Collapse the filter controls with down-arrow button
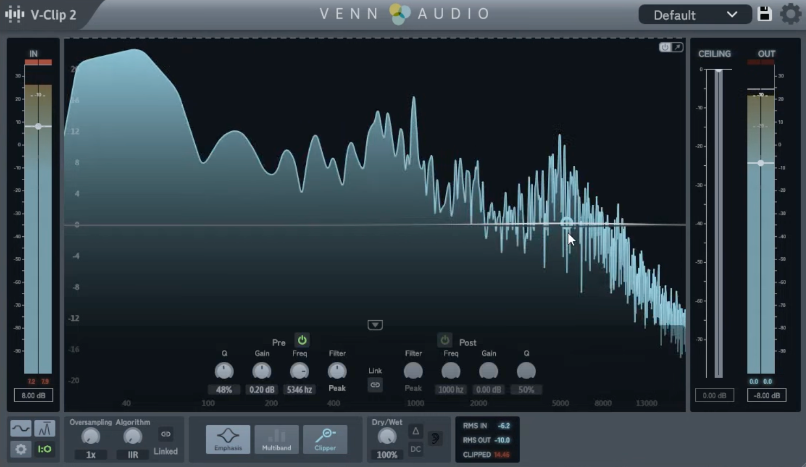Screen dimensions: 806x467 click(375, 325)
